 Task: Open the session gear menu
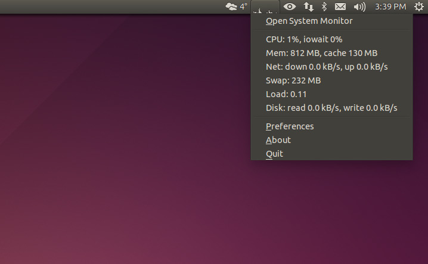tap(418, 7)
